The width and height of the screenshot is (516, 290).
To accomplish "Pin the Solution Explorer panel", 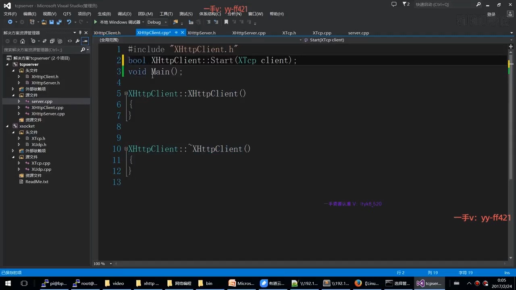I will point(80,33).
